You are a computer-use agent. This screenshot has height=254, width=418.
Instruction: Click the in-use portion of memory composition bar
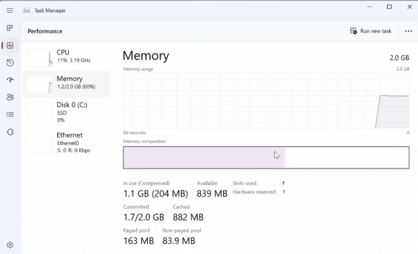204,157
